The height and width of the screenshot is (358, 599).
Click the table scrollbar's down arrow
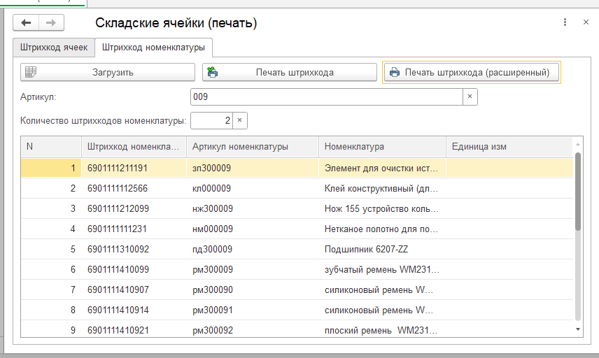[577, 329]
